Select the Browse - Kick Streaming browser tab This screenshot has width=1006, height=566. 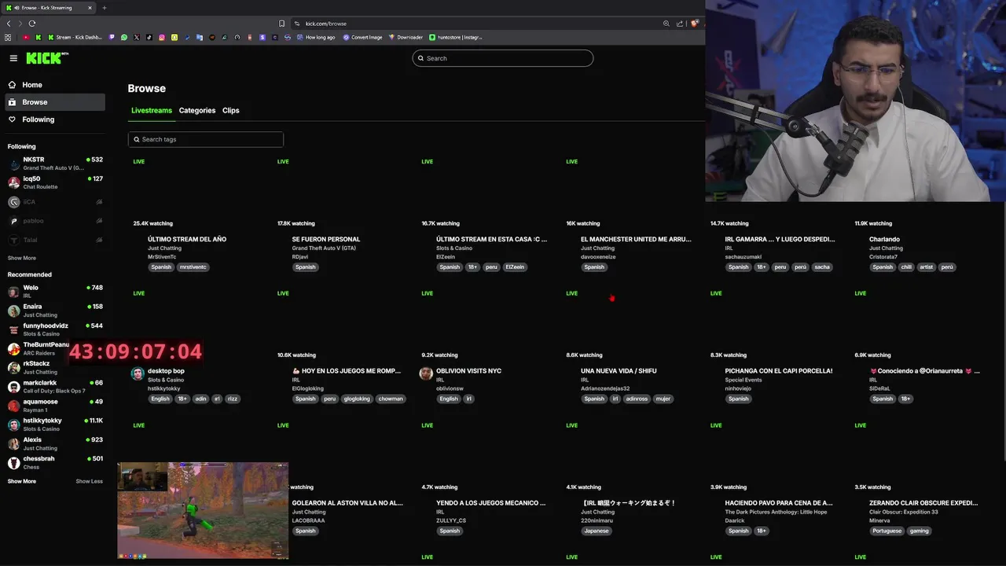[49, 8]
